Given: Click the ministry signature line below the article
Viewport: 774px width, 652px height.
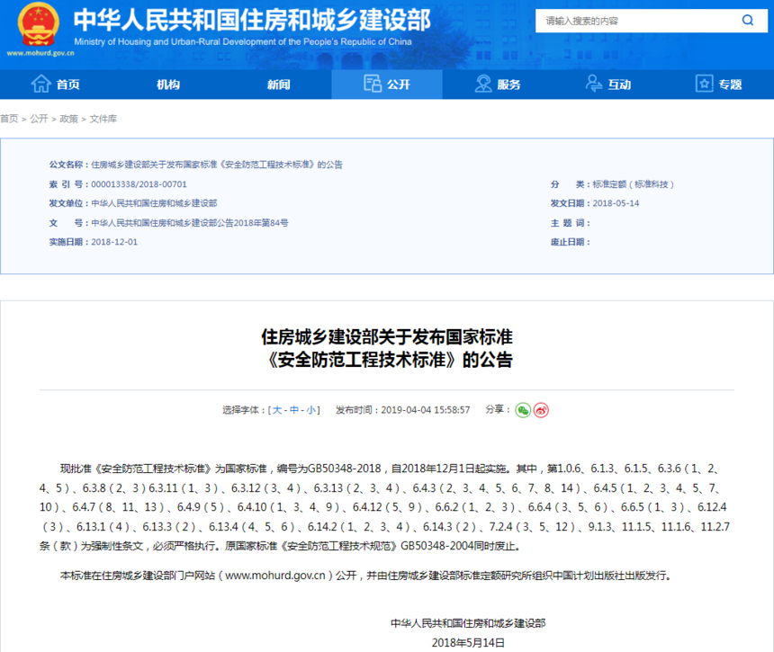Looking at the screenshot, I should click(x=468, y=624).
